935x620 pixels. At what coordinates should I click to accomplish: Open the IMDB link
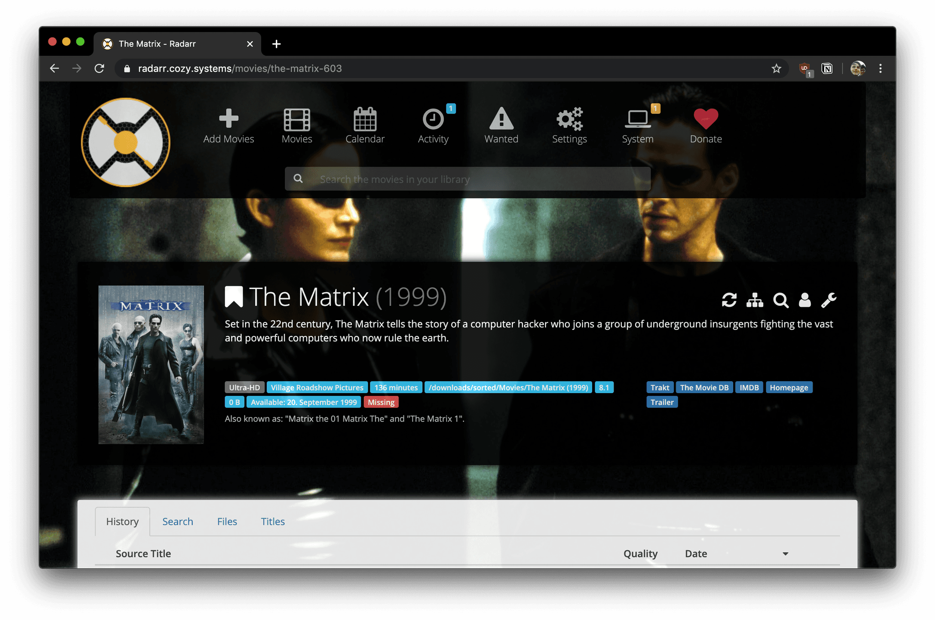pyautogui.click(x=749, y=387)
